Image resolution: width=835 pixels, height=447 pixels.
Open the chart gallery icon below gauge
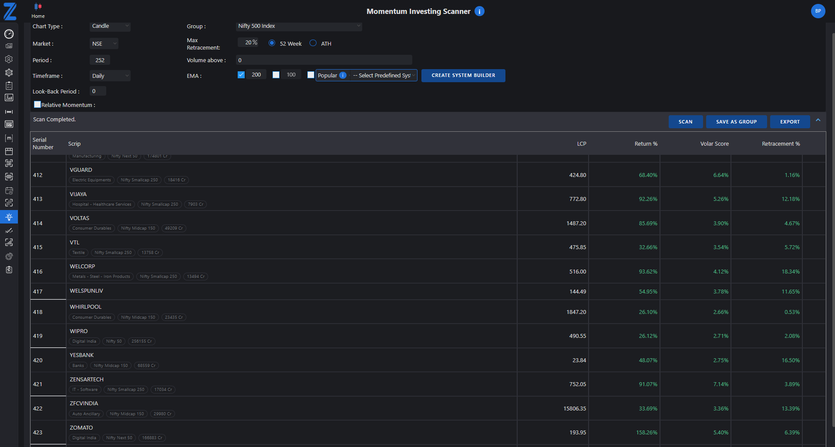9,46
